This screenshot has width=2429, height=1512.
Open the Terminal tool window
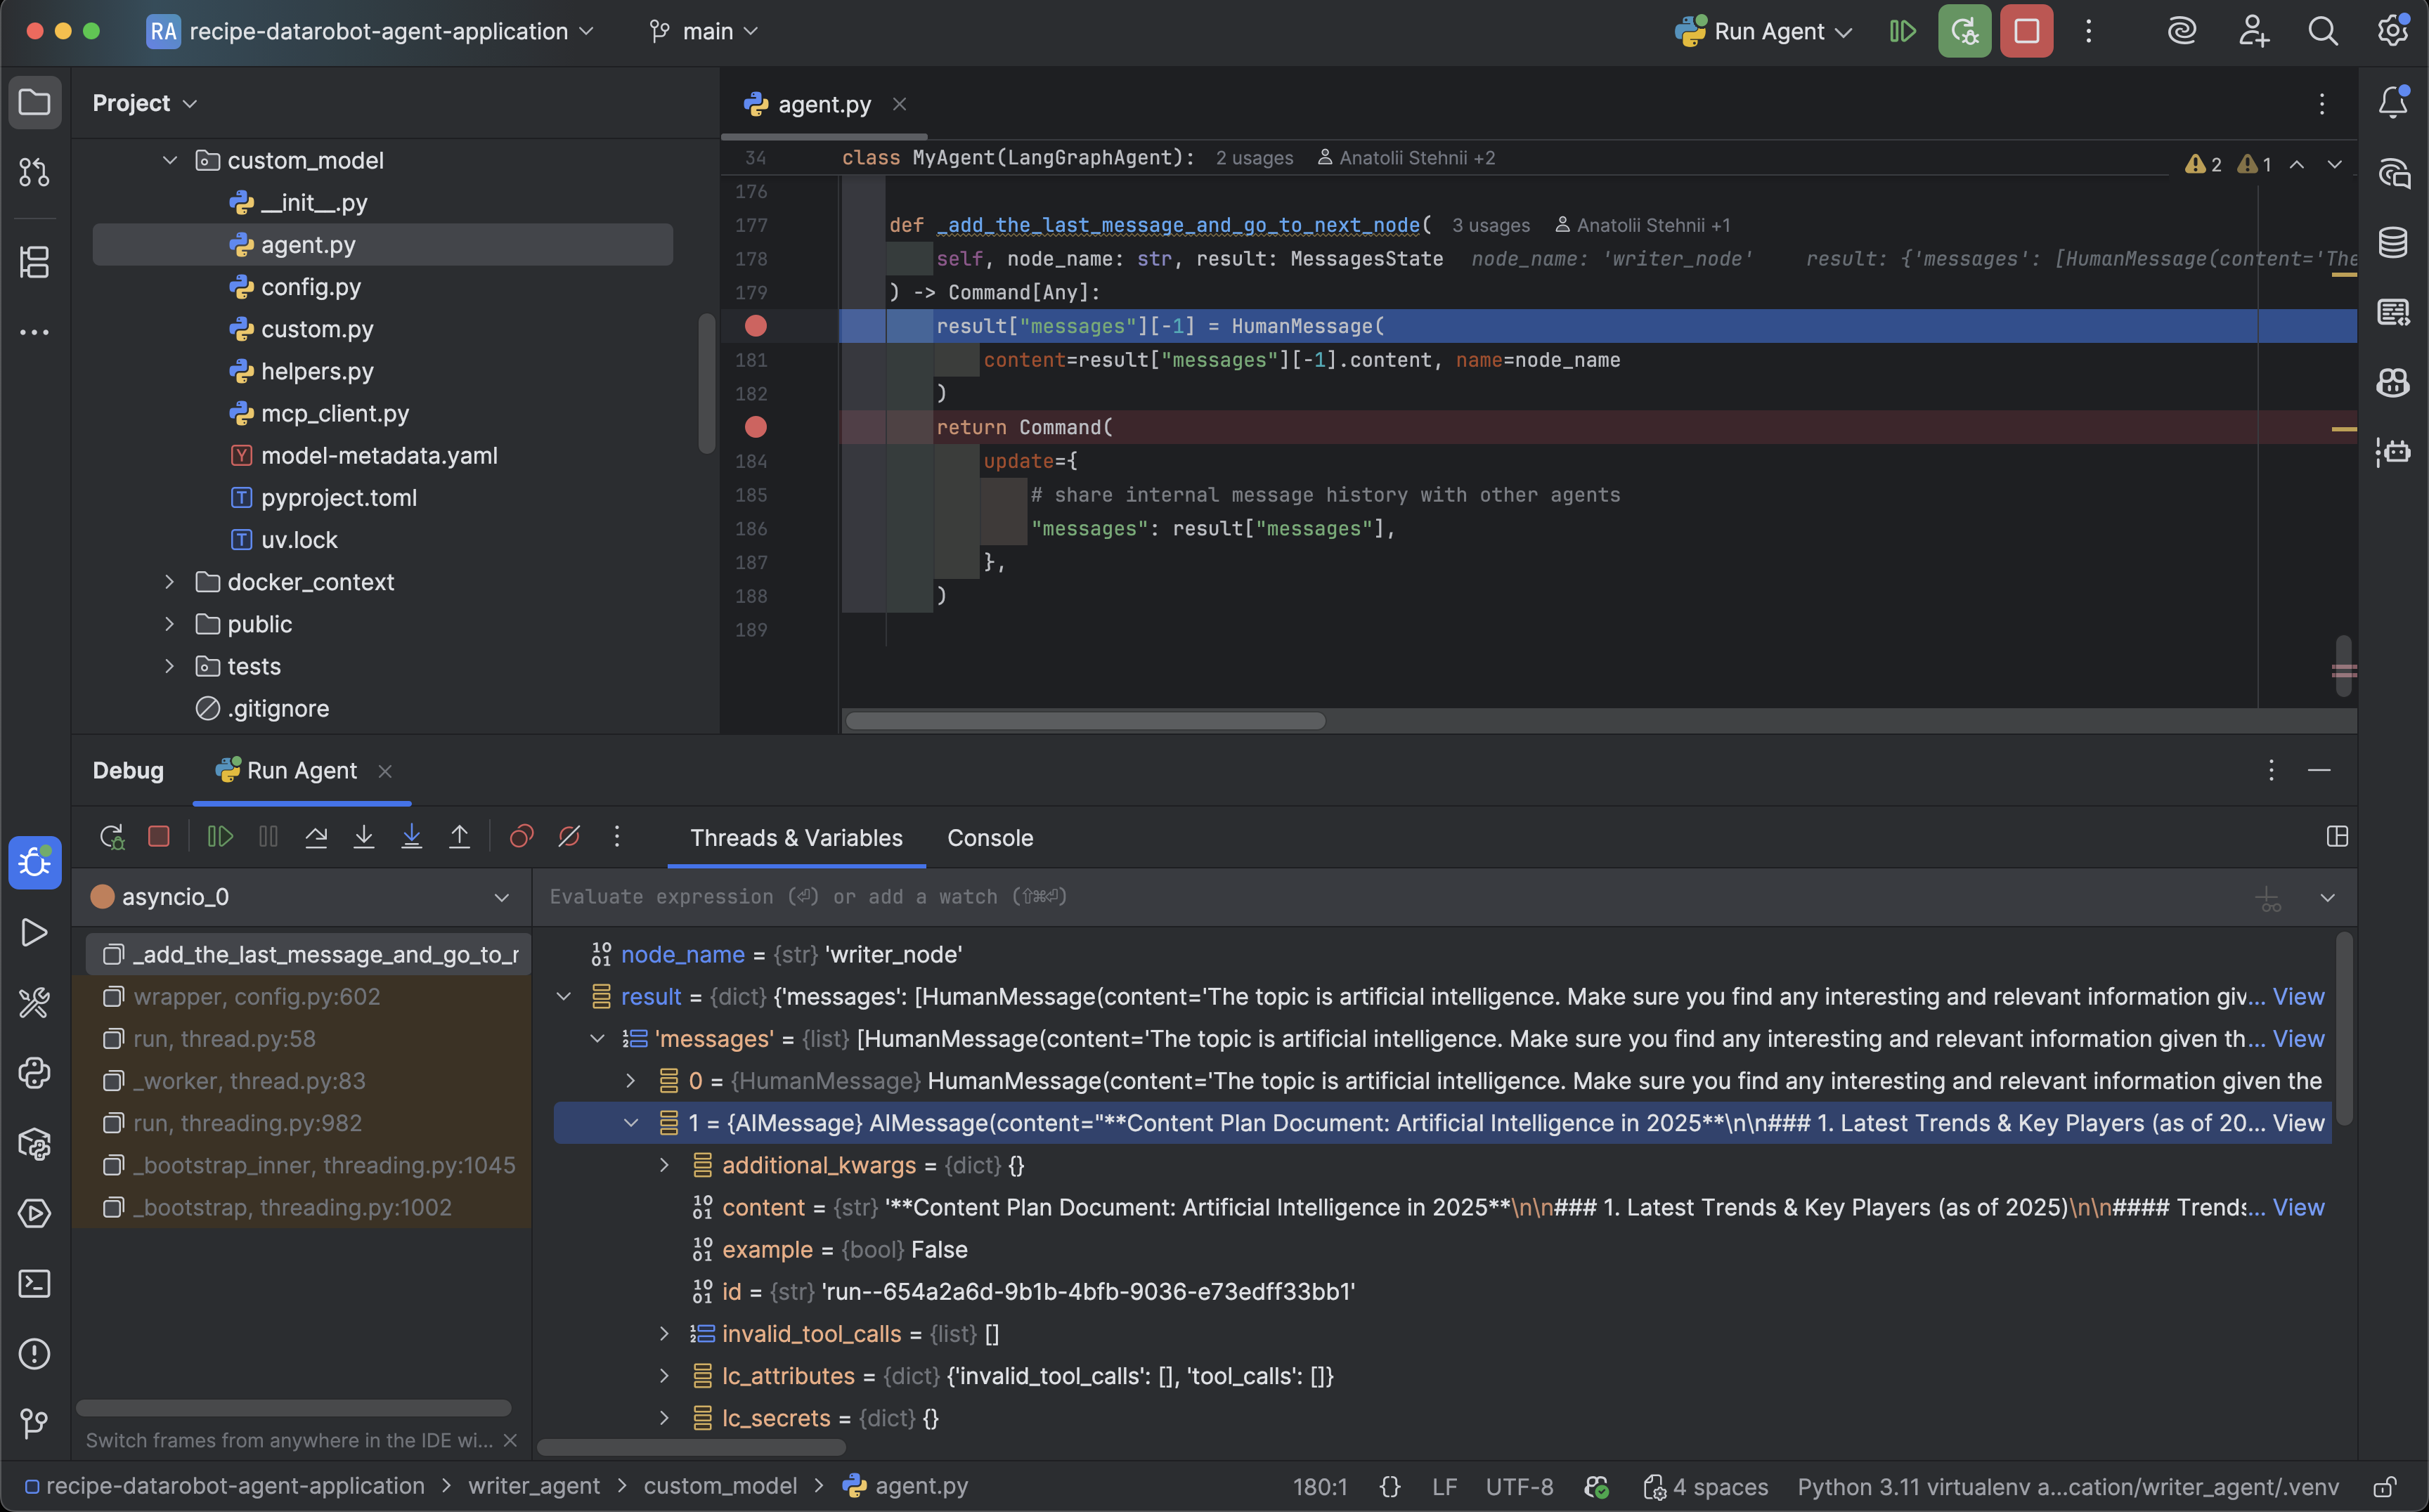tap(34, 1284)
